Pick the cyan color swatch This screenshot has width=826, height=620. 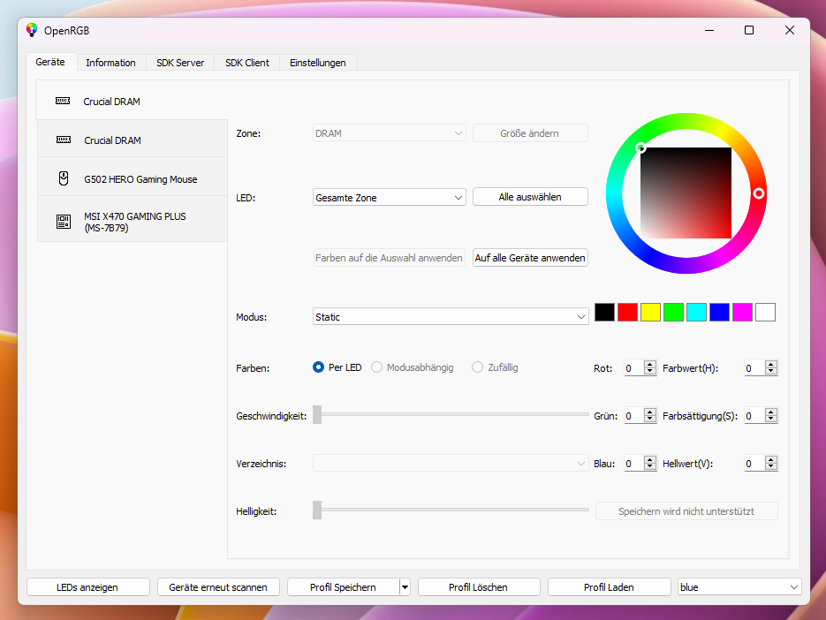tap(696, 313)
